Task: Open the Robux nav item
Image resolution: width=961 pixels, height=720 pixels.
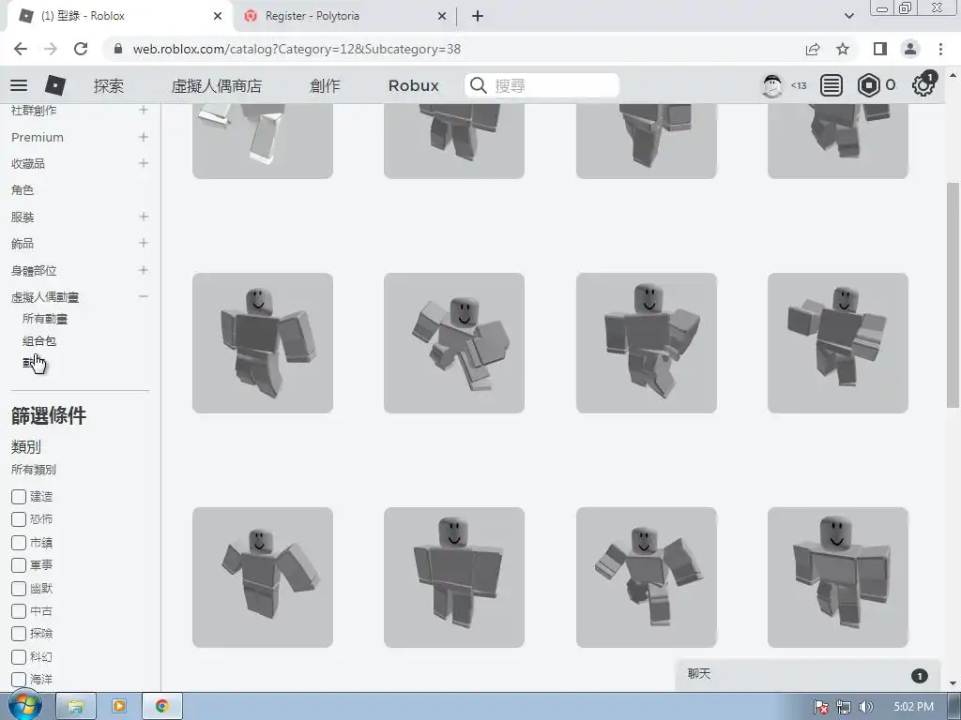Action: pyautogui.click(x=414, y=85)
